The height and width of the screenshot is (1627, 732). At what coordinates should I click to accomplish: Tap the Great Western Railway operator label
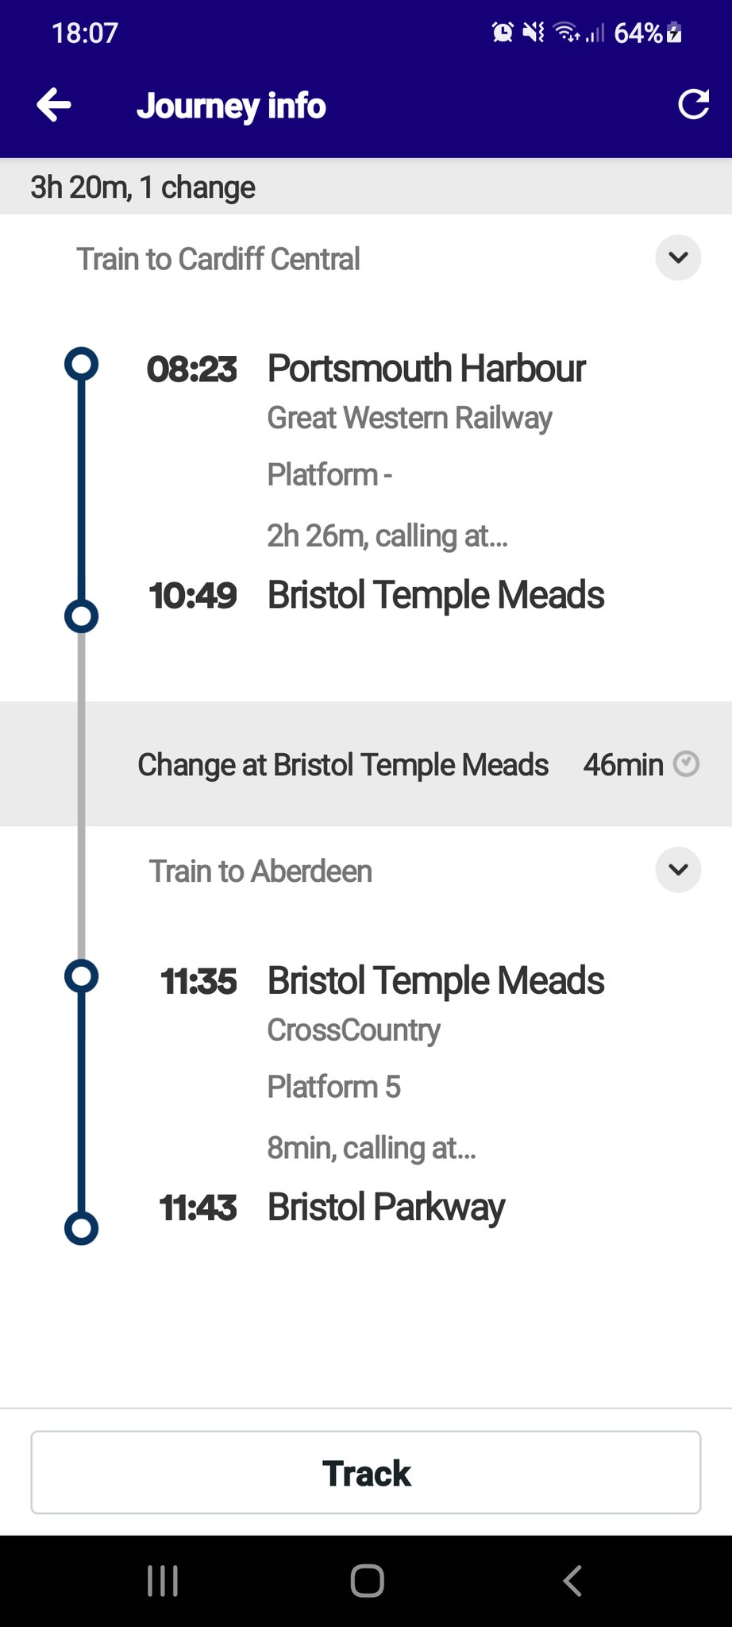click(x=409, y=418)
